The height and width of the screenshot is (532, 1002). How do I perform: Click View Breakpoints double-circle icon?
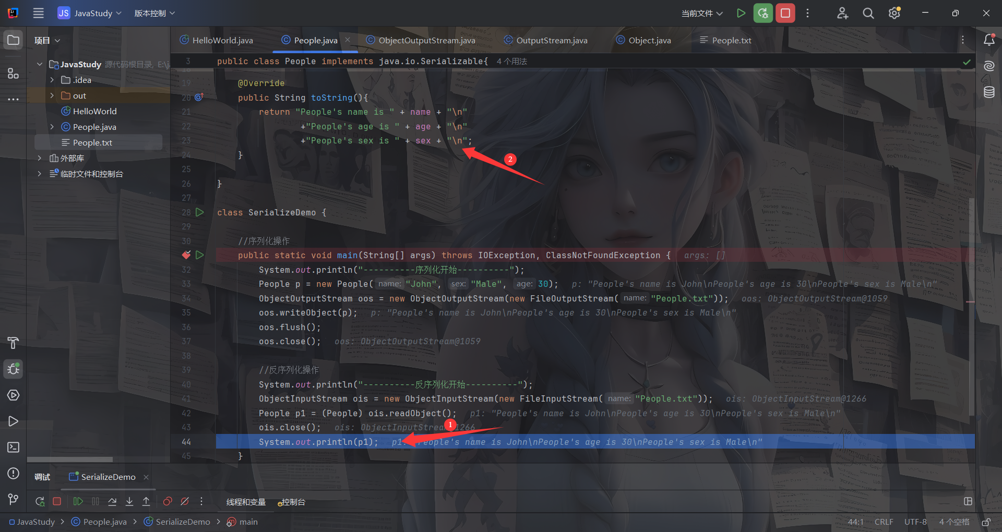[x=168, y=501]
